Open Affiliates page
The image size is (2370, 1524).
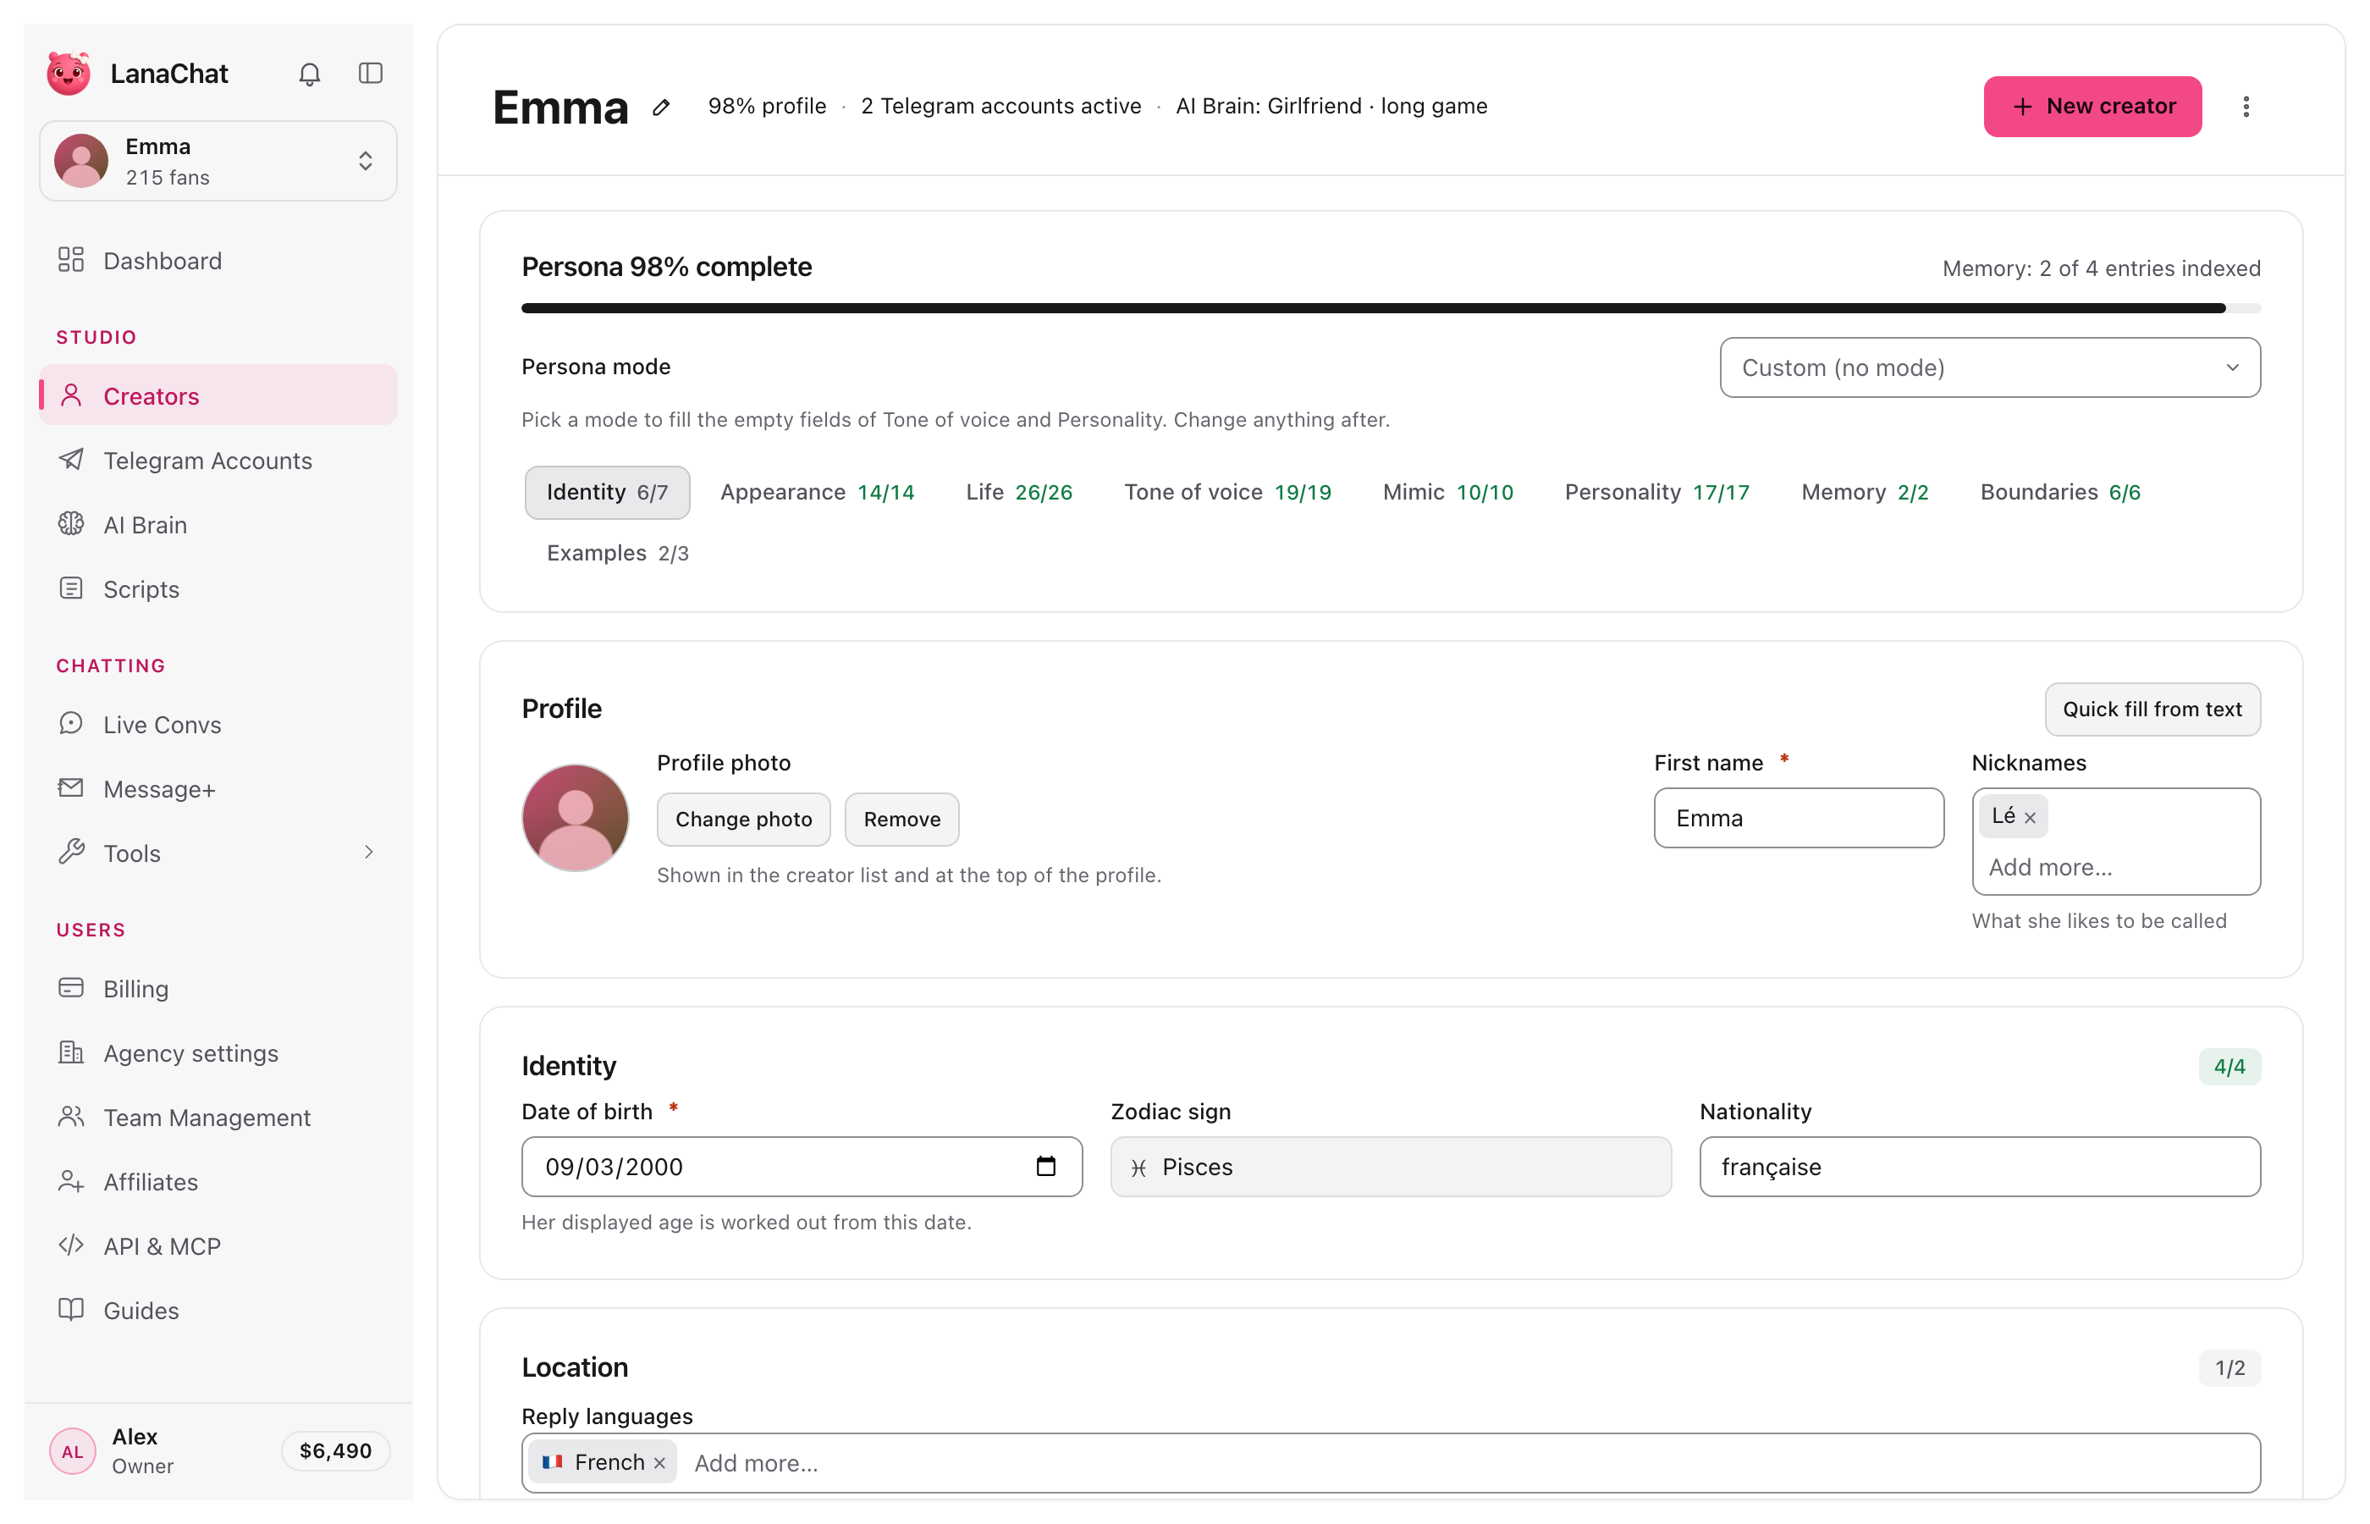pyautogui.click(x=218, y=1182)
